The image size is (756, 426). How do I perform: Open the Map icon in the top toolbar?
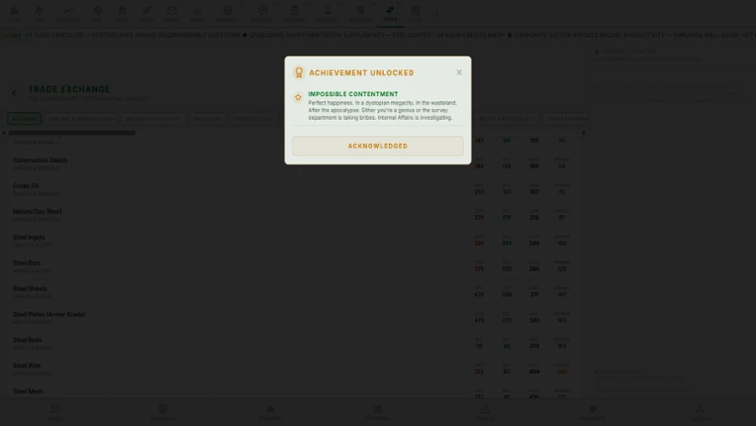(x=97, y=14)
